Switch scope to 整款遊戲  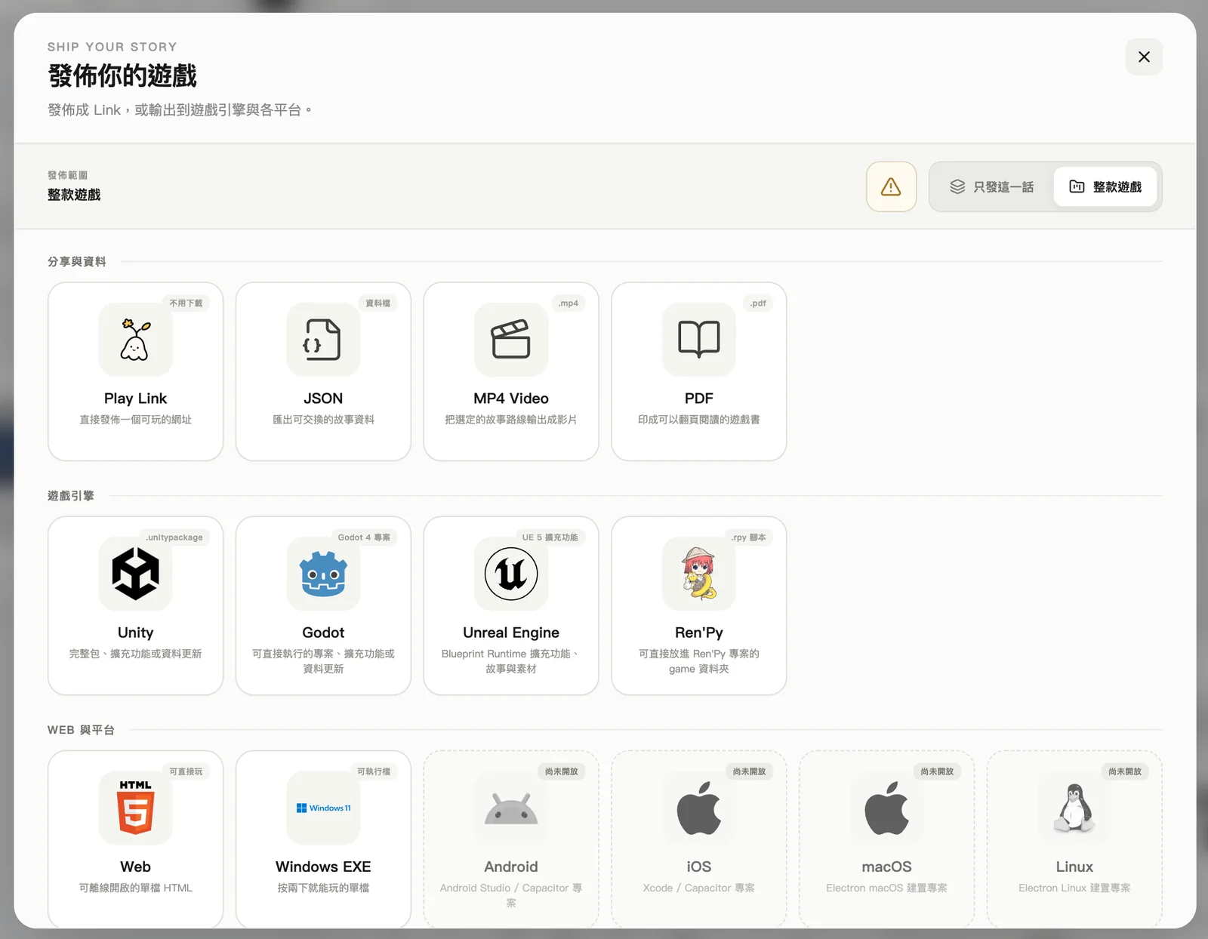(x=1105, y=186)
